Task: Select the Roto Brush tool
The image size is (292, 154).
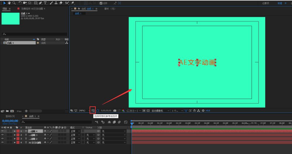Action: (67, 3)
